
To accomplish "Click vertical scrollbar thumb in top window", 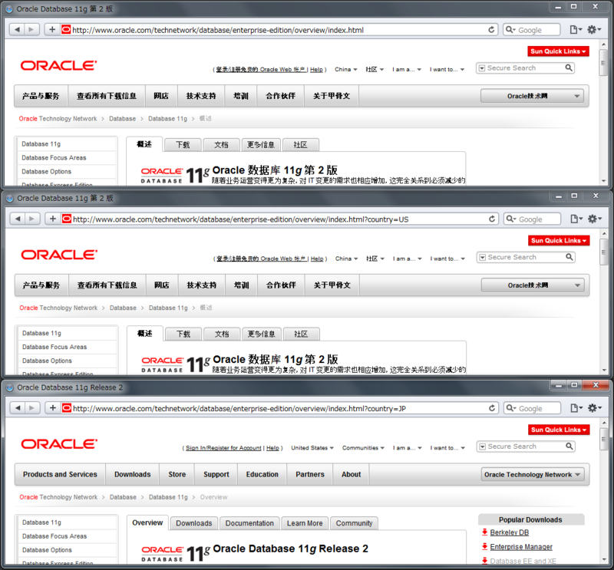I will (x=603, y=62).
